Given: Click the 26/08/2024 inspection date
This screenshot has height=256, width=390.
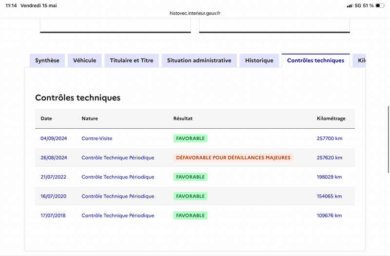Looking at the screenshot, I should [54, 158].
